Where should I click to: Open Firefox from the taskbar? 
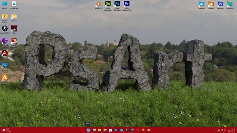pyautogui.click(x=143, y=130)
